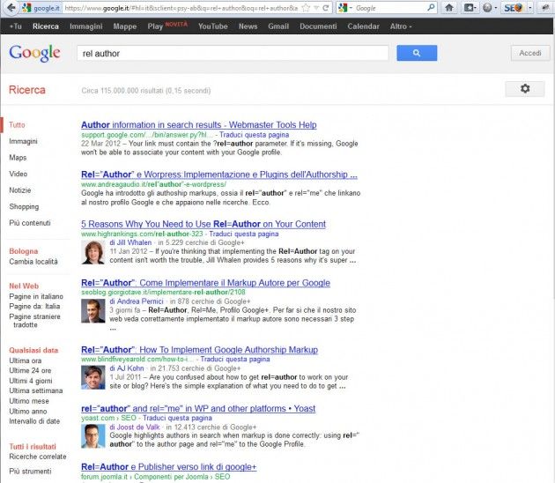Image resolution: width=555 pixels, height=483 pixels.
Task: Open 5 Reasons Why You Need result
Action: pos(203,224)
